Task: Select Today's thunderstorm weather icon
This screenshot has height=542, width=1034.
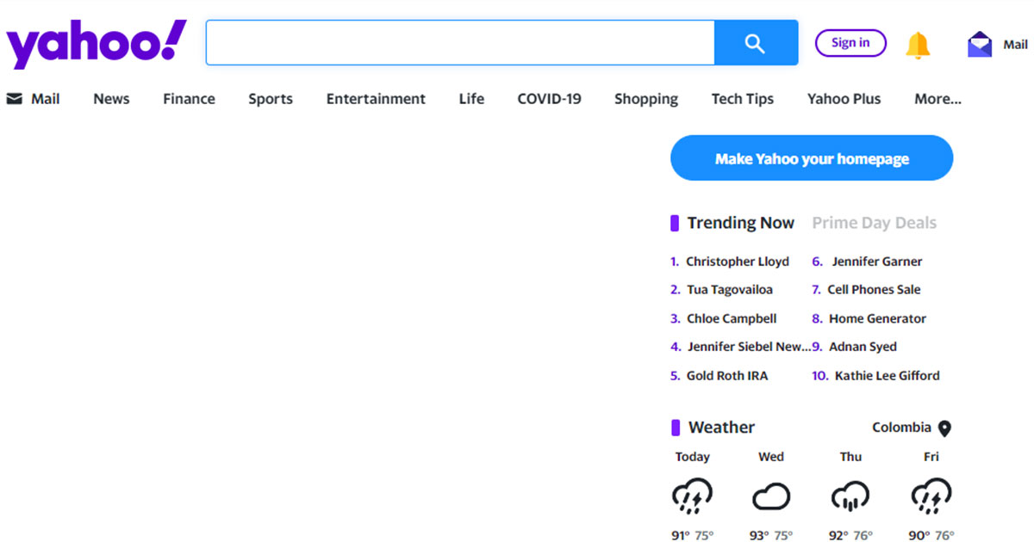Action: (x=692, y=496)
